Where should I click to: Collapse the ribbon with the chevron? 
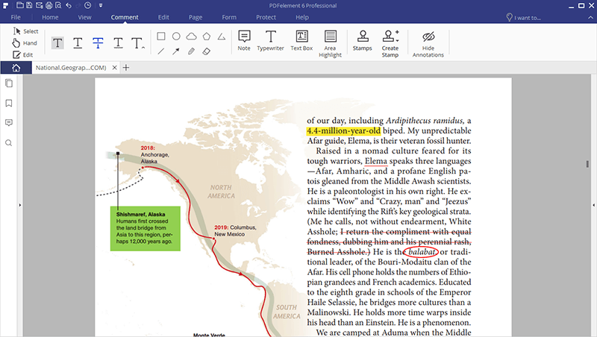pos(590,17)
